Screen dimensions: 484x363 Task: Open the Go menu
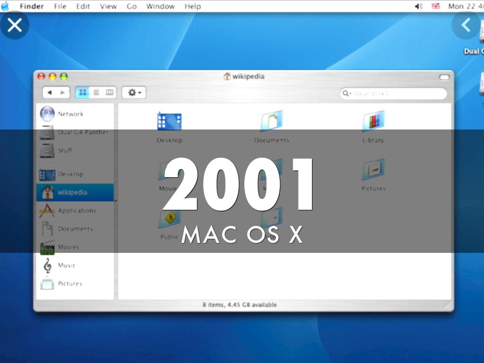131,6
